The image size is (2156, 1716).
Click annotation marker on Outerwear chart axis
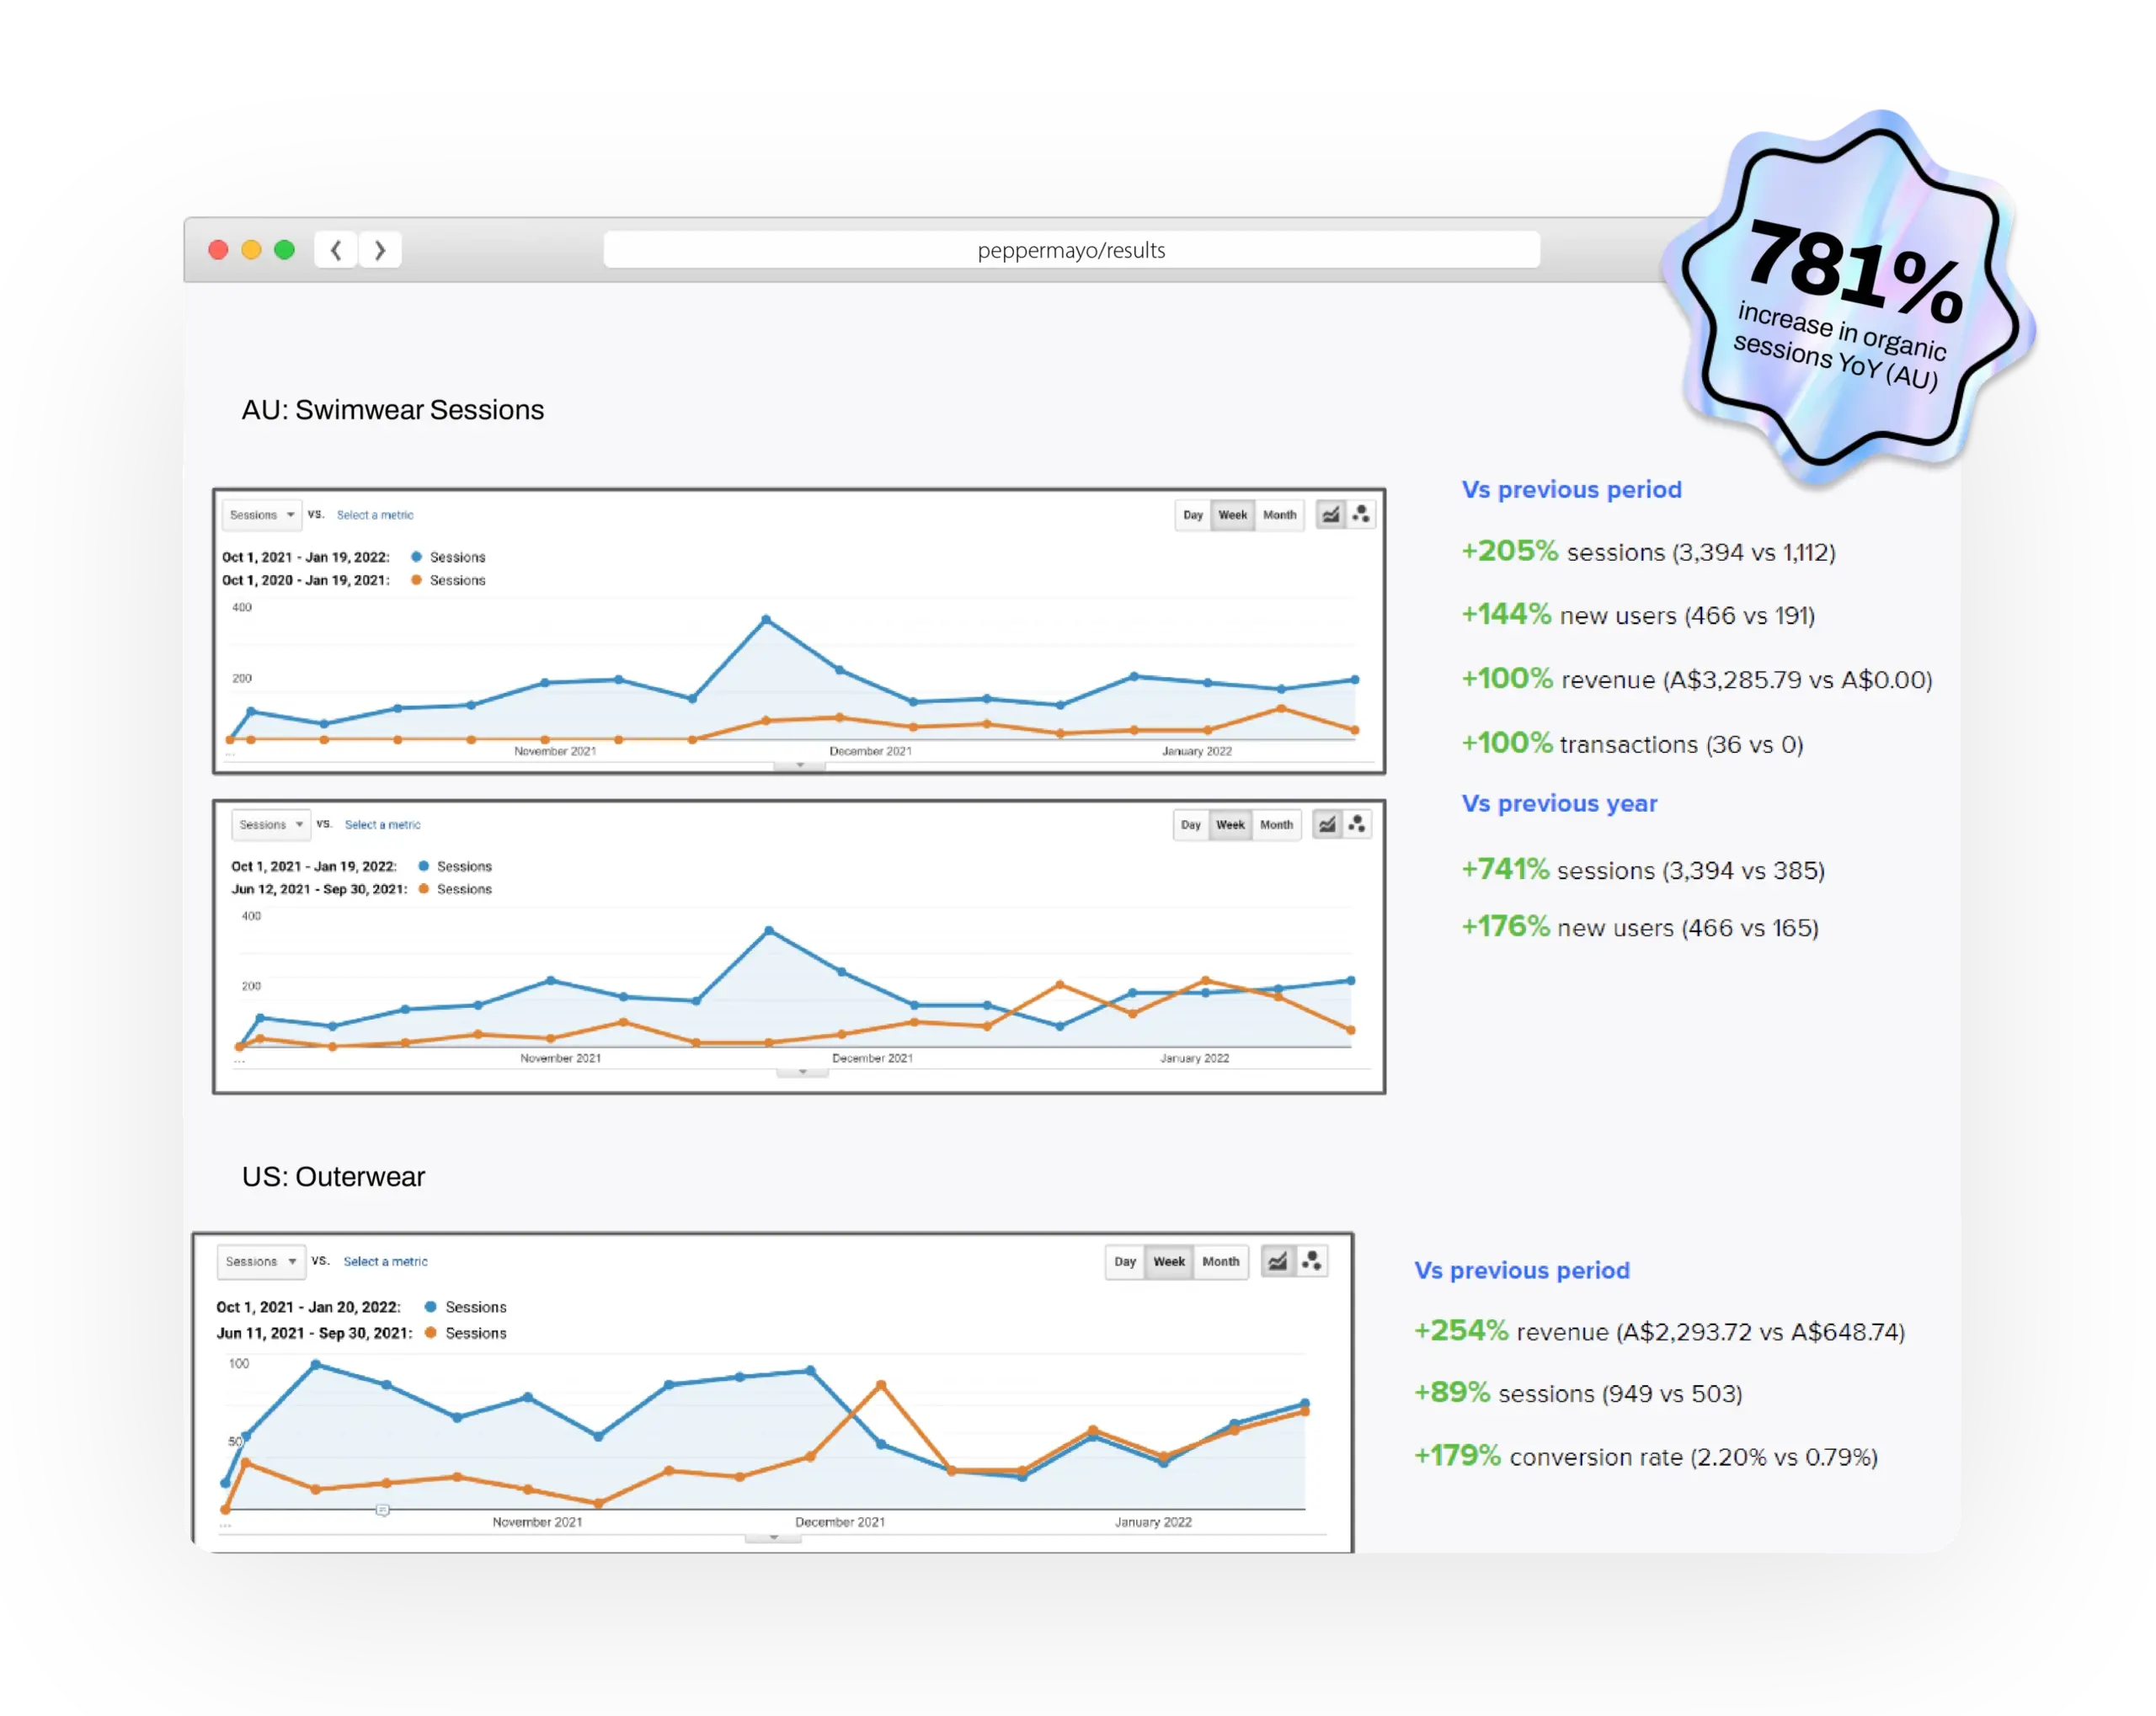382,1510
